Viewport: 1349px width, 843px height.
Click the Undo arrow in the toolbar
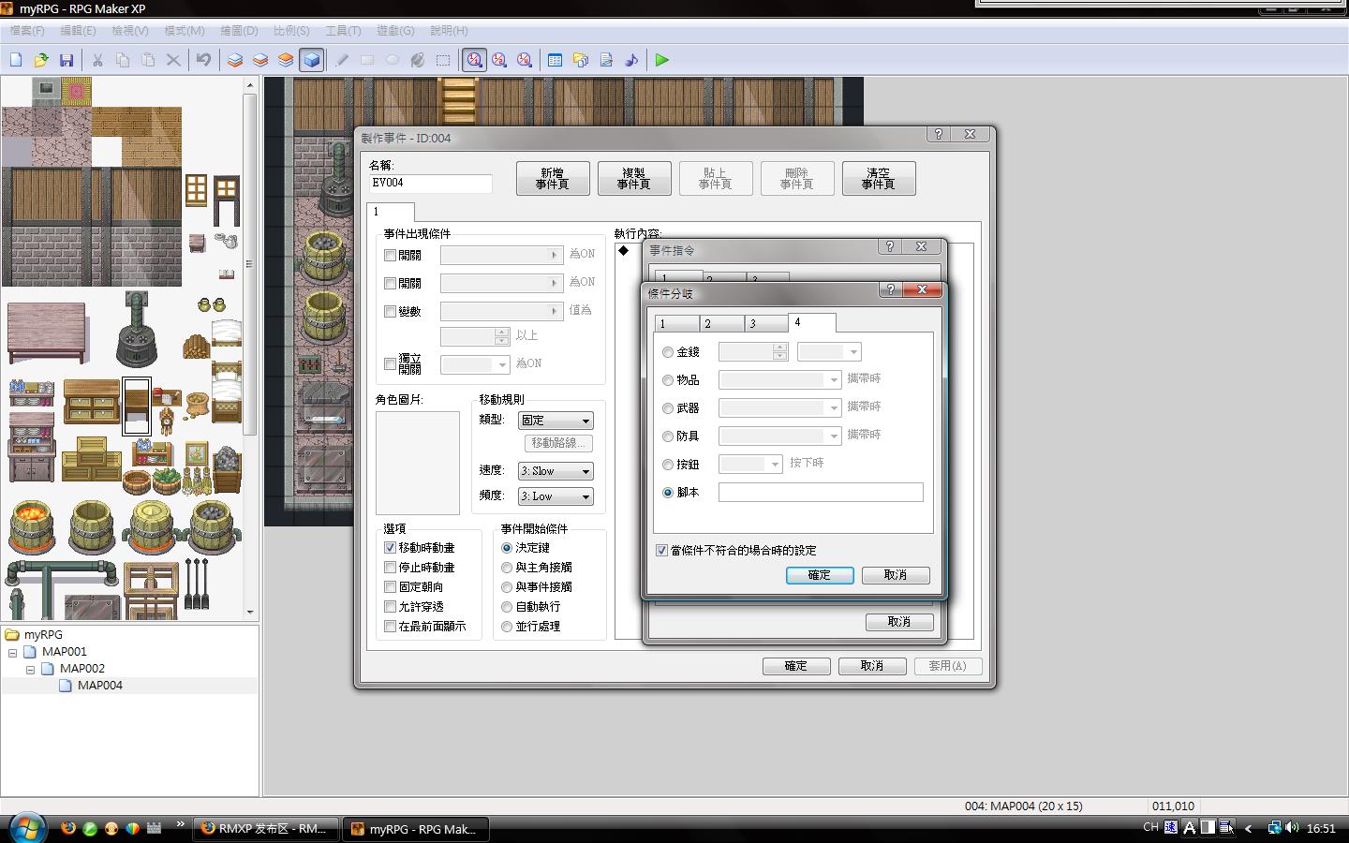(x=203, y=60)
